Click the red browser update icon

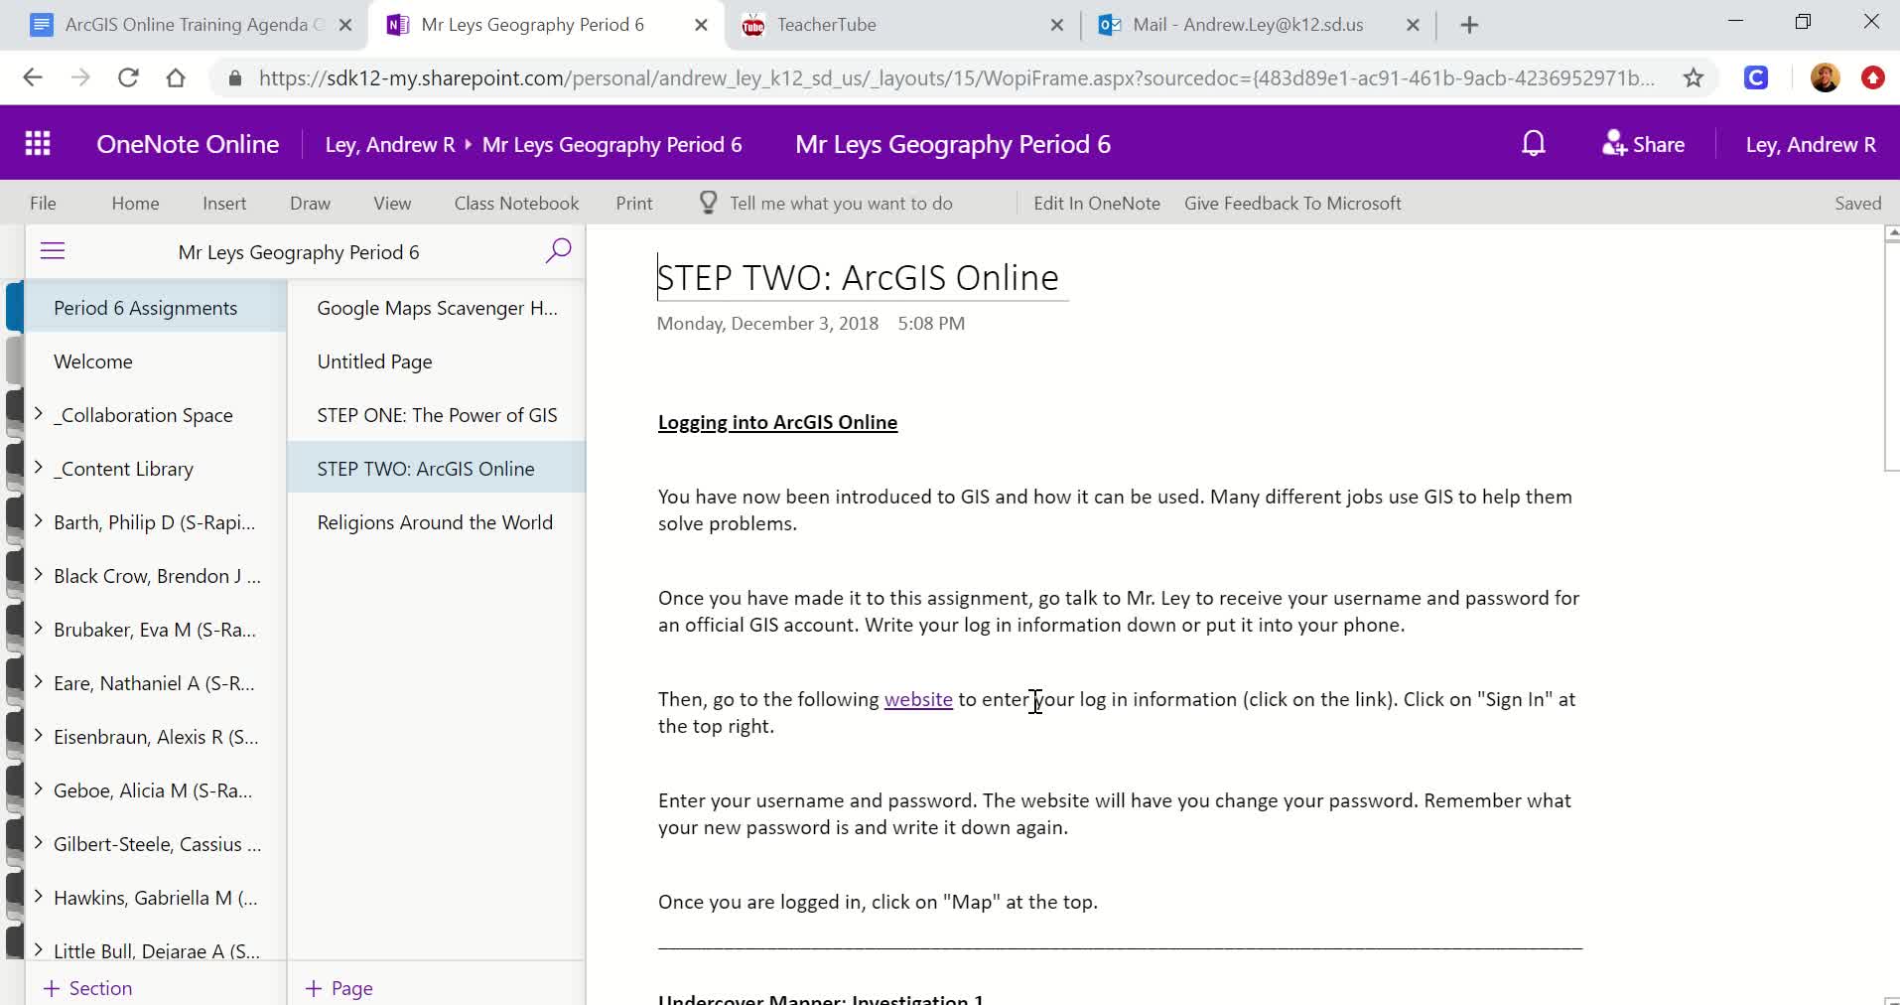click(x=1873, y=77)
